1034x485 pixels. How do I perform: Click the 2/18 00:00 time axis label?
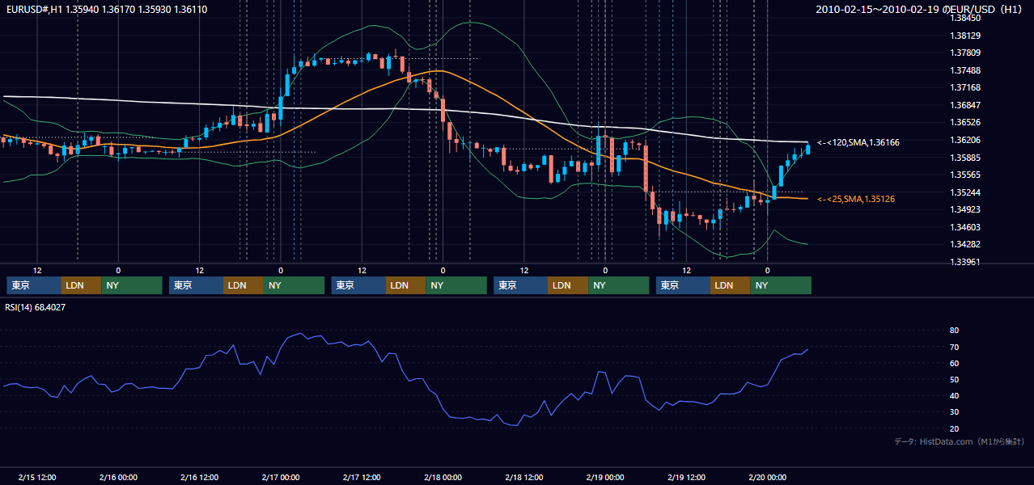(443, 478)
